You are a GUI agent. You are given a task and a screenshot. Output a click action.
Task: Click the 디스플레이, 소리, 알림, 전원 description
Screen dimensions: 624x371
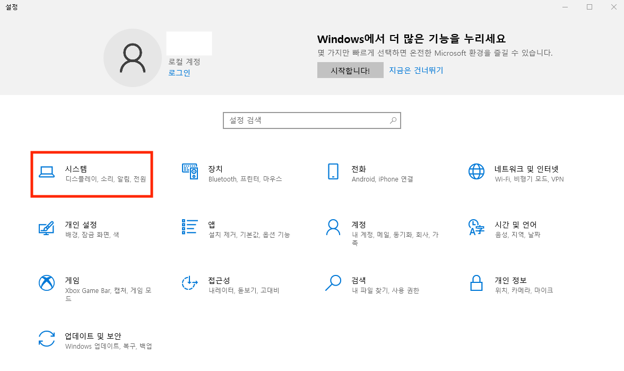pos(106,179)
